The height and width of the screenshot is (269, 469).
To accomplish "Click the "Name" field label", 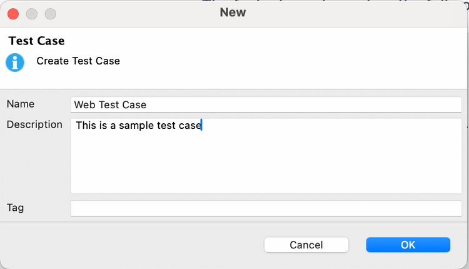I will point(21,104).
